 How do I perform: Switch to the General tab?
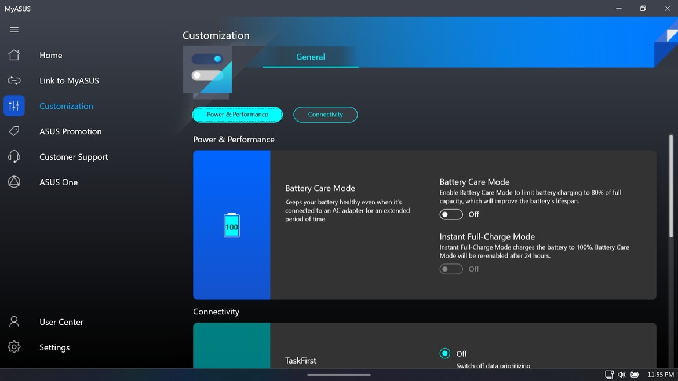tap(311, 57)
